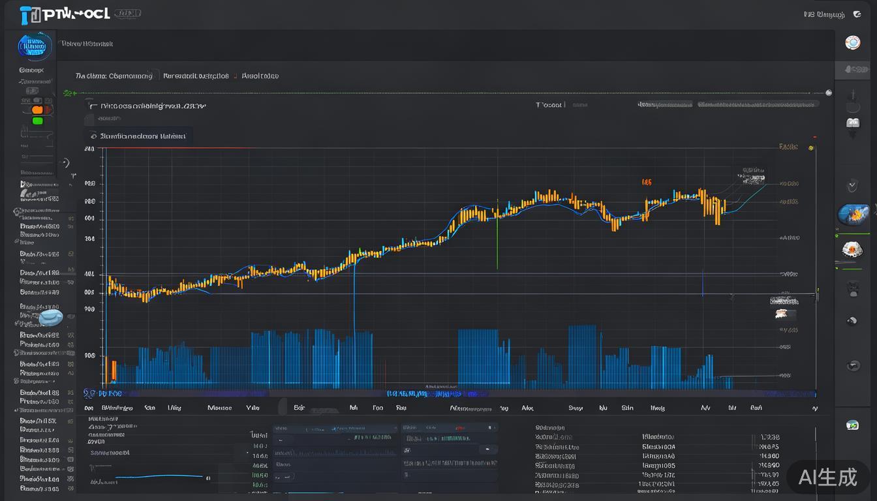Select the first tab above the chart
The width and height of the screenshot is (877, 501).
(x=114, y=76)
